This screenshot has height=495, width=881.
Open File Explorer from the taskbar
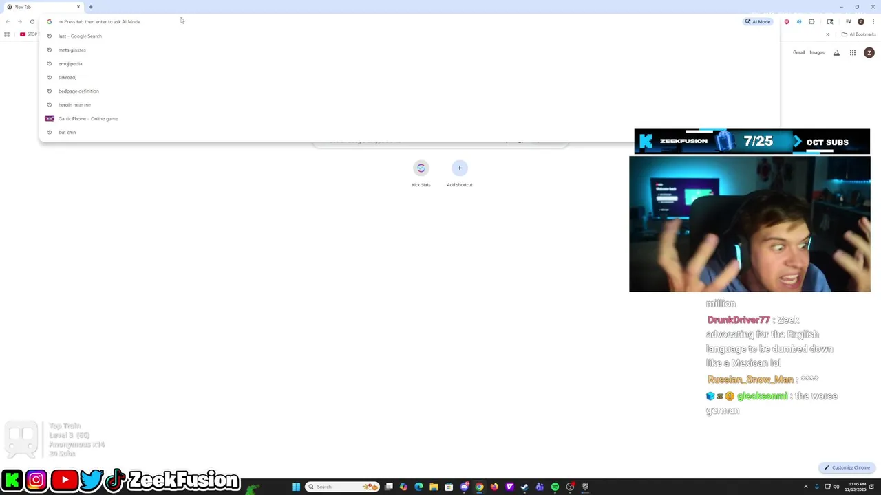tap(434, 487)
